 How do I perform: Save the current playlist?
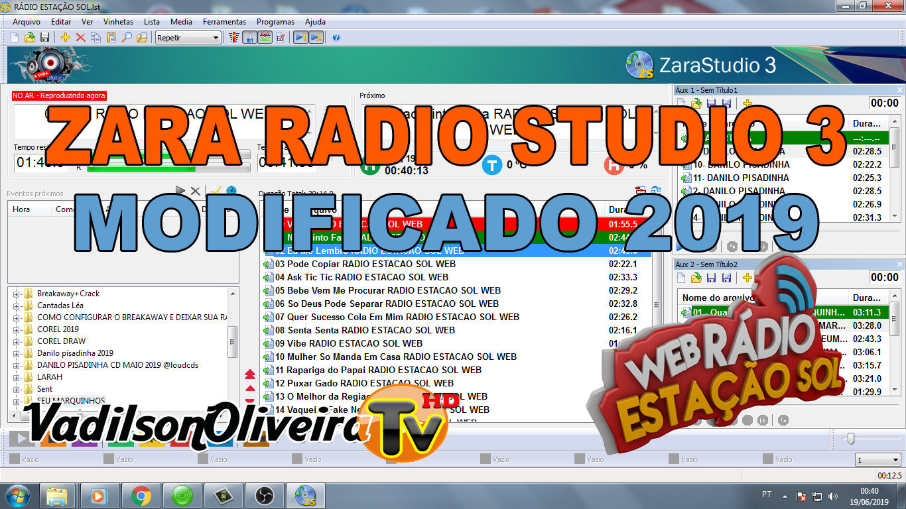coord(44,37)
